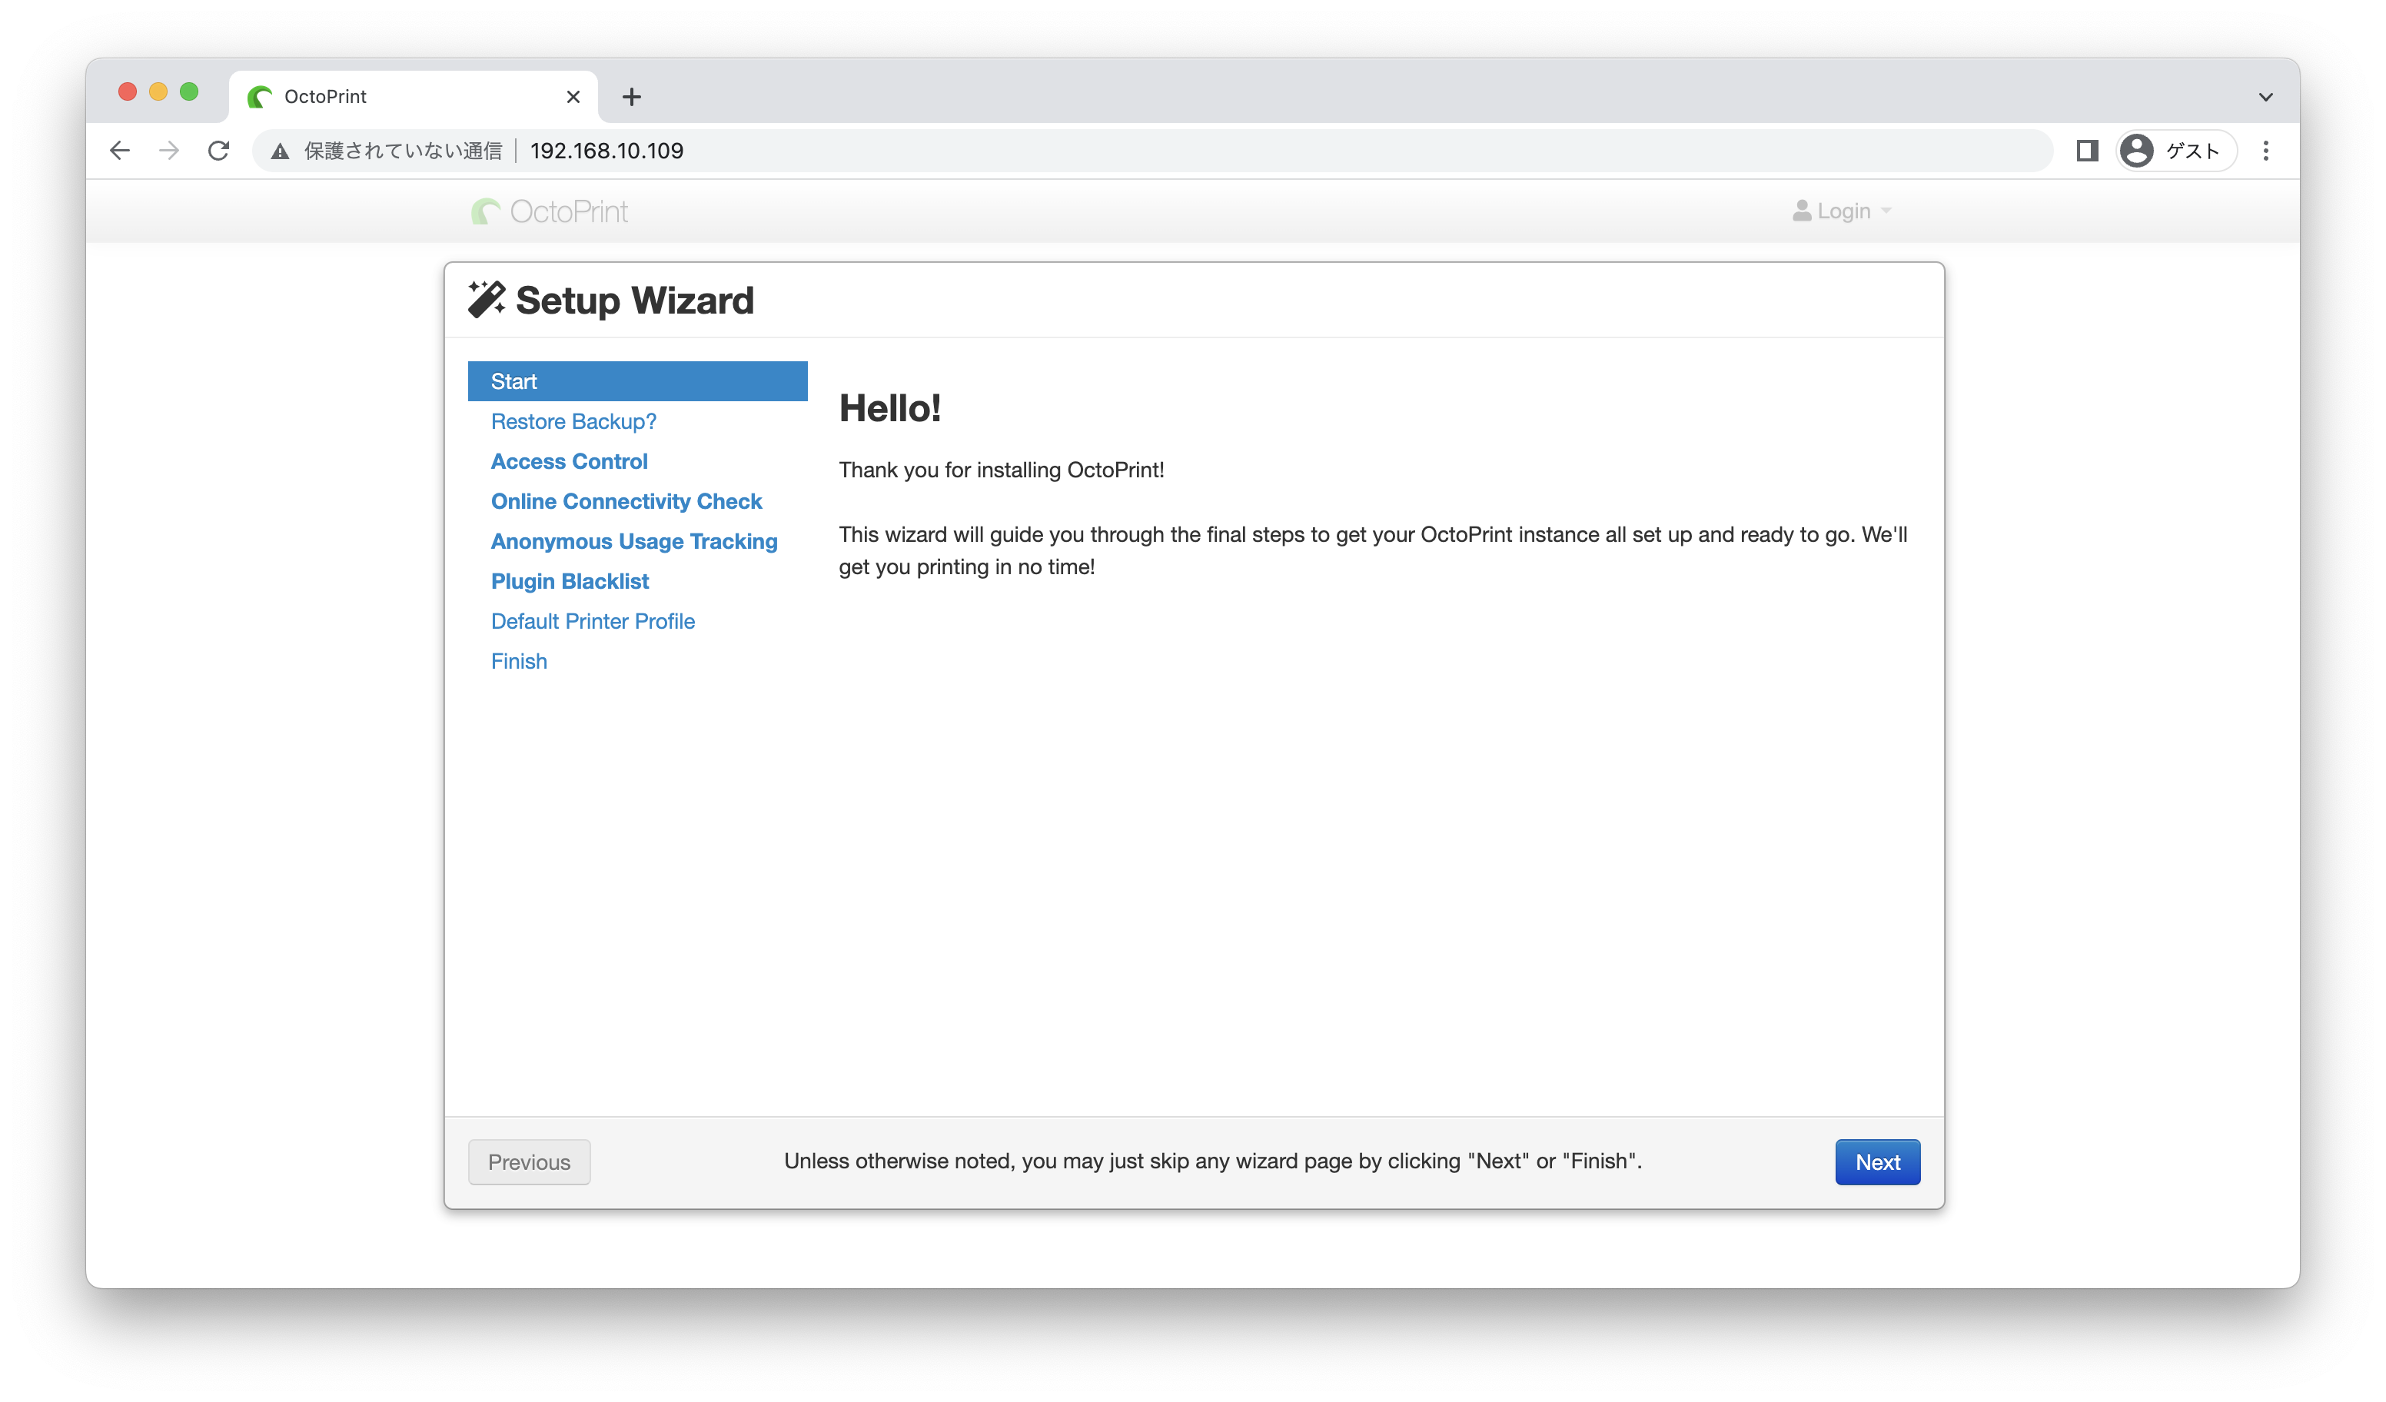Close the OctoPrint browser tab

click(x=573, y=97)
